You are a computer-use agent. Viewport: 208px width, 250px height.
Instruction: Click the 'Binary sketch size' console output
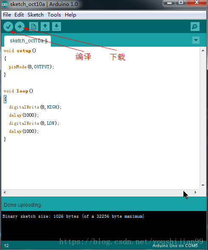click(73, 216)
